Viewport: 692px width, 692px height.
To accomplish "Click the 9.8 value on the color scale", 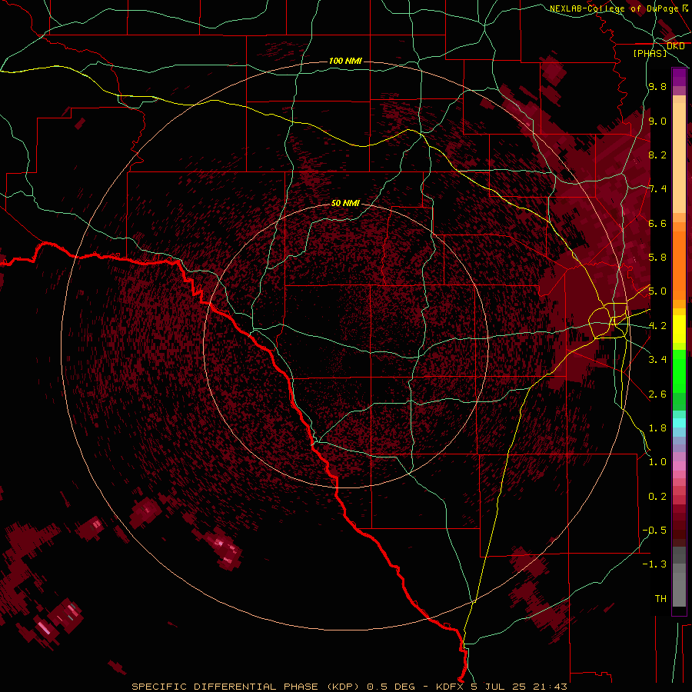I will pyautogui.click(x=657, y=86).
